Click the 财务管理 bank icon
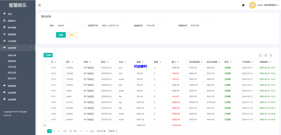Viewport: 281px width, 135px height. tap(4, 27)
